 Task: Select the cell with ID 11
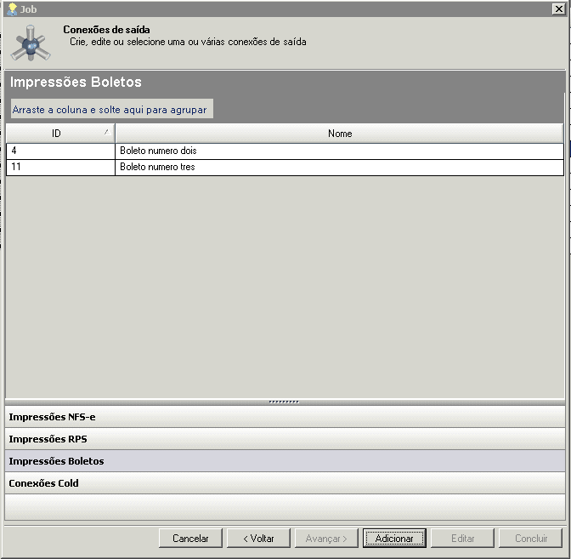coord(60,168)
